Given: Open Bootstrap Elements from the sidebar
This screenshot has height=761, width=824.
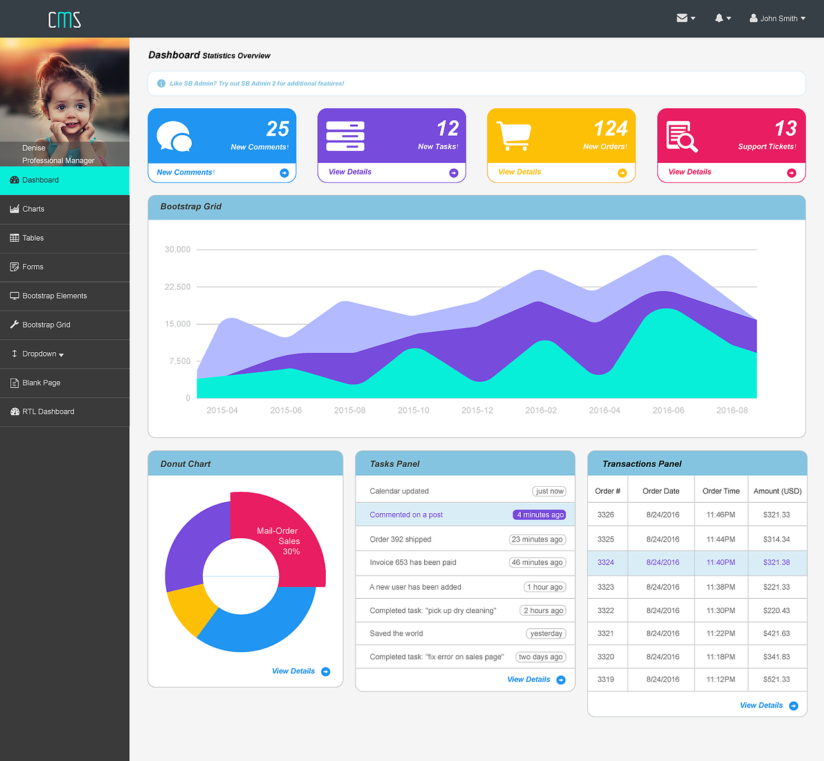Looking at the screenshot, I should click(64, 296).
